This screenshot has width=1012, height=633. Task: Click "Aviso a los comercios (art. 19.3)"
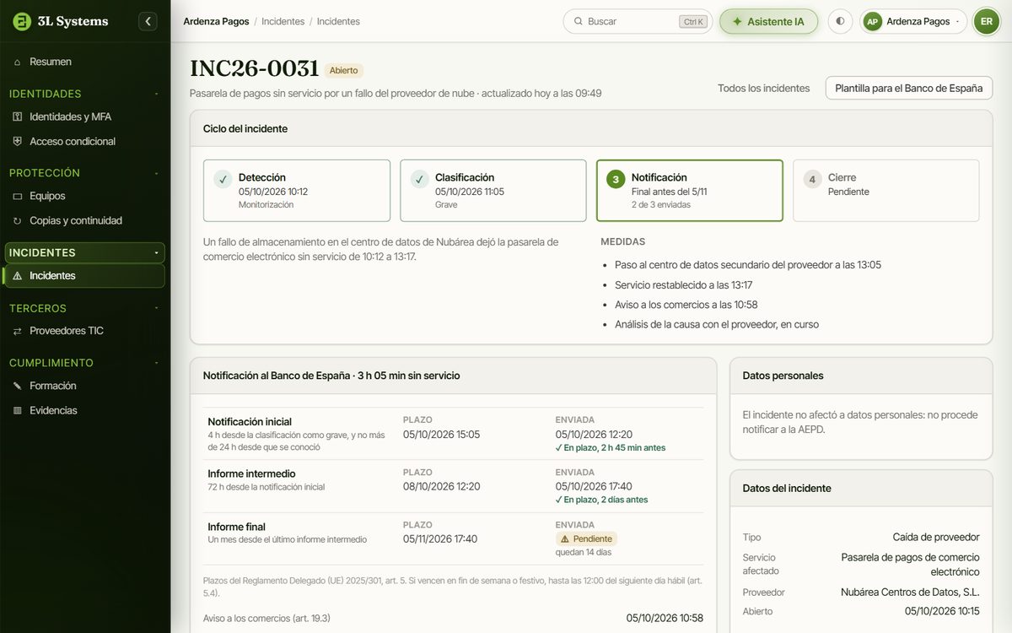[x=266, y=618]
